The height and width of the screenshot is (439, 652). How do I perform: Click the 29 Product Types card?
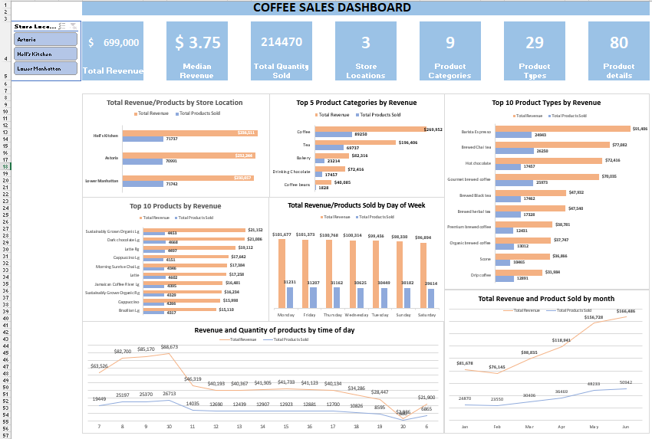pos(535,51)
